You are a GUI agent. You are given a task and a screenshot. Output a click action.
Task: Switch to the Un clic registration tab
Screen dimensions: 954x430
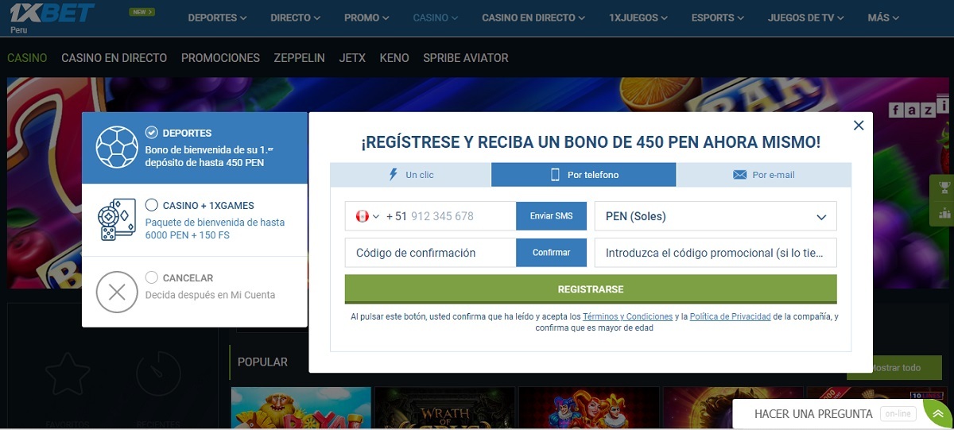pyautogui.click(x=410, y=175)
